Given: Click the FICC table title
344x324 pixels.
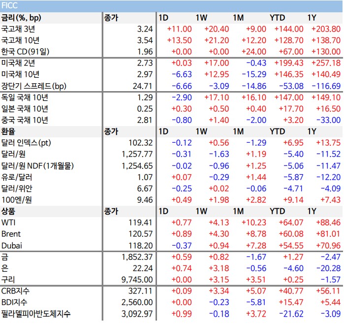Looking at the screenshot, I should tap(9, 5).
